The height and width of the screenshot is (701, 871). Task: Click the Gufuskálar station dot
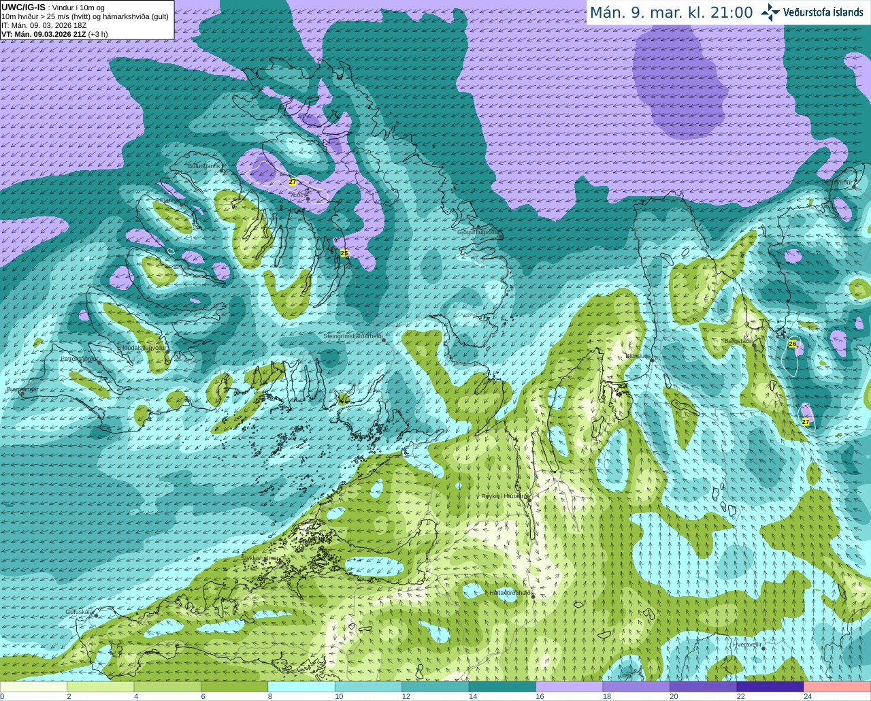(x=96, y=615)
